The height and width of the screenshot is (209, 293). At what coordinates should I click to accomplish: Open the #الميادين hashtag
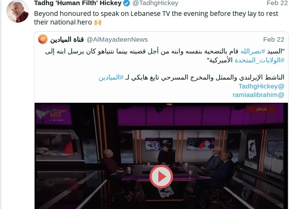pyautogui.click(x=111, y=77)
